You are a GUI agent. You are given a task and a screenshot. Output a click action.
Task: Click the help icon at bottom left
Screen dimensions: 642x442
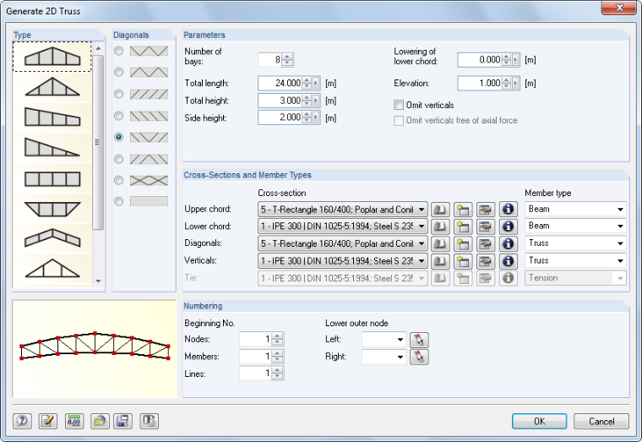tap(22, 421)
